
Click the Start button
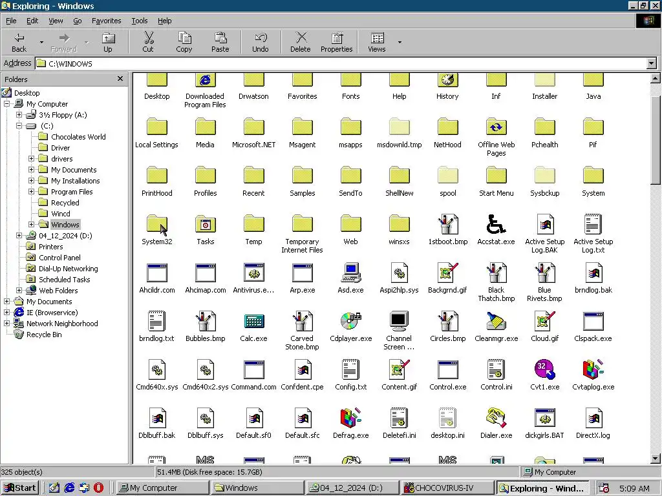(20, 488)
